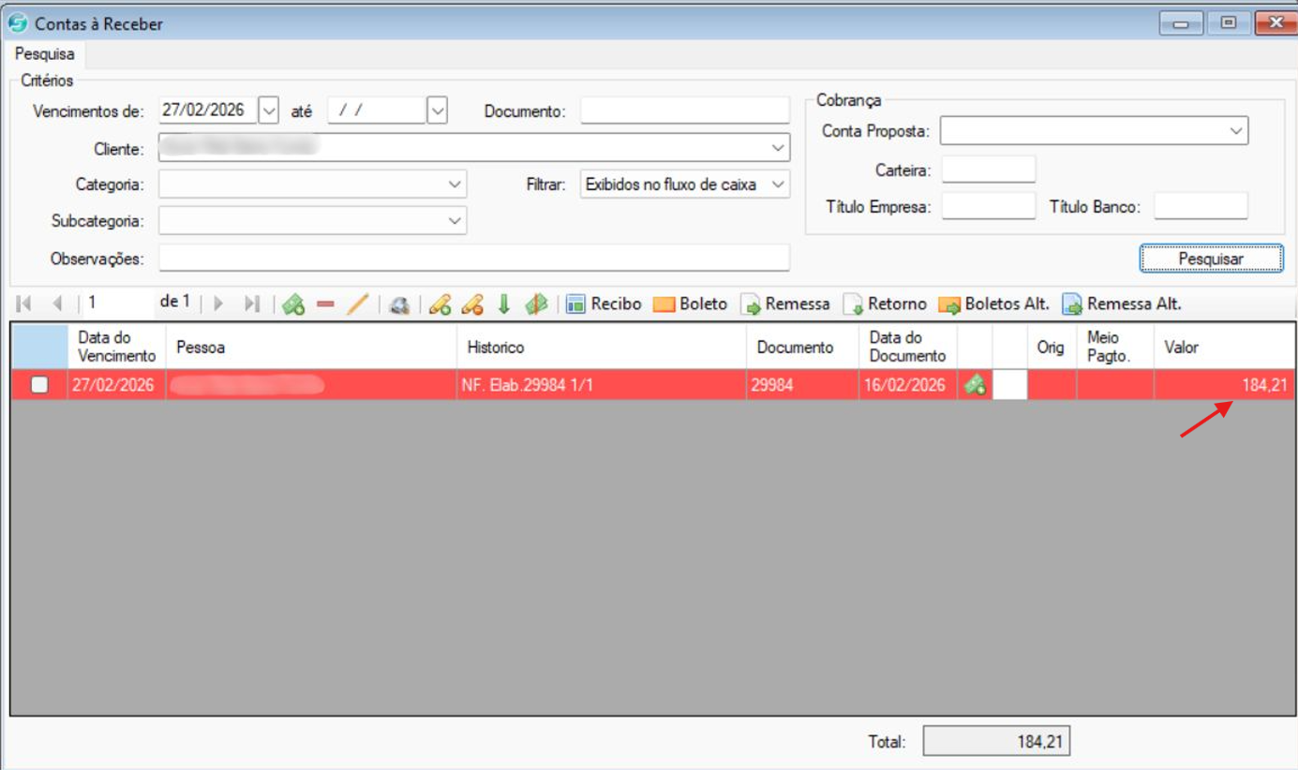Click into the Observações text field

coord(474,259)
